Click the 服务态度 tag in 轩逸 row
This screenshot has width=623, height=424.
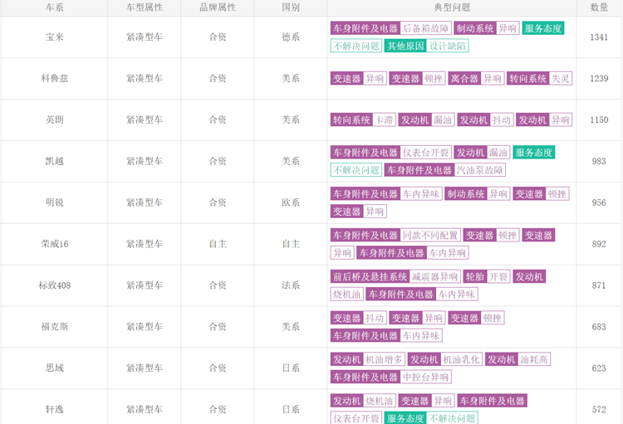(405, 418)
